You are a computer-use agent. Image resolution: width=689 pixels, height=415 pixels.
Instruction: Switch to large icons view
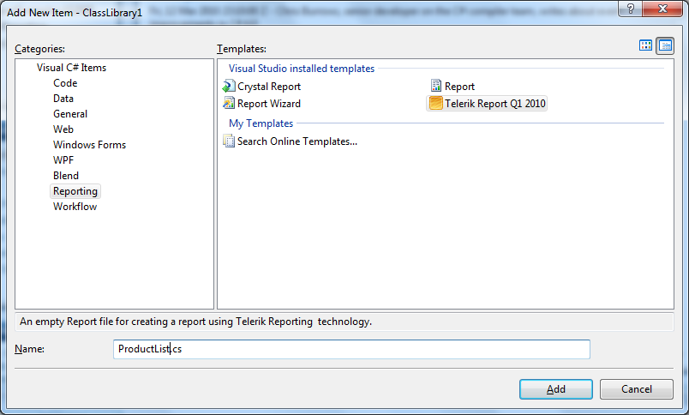point(645,45)
